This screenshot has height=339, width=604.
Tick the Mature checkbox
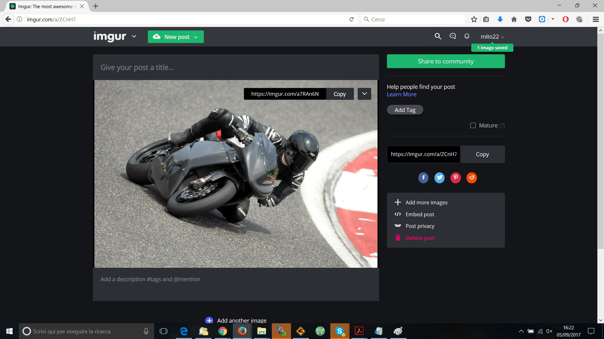click(473, 126)
